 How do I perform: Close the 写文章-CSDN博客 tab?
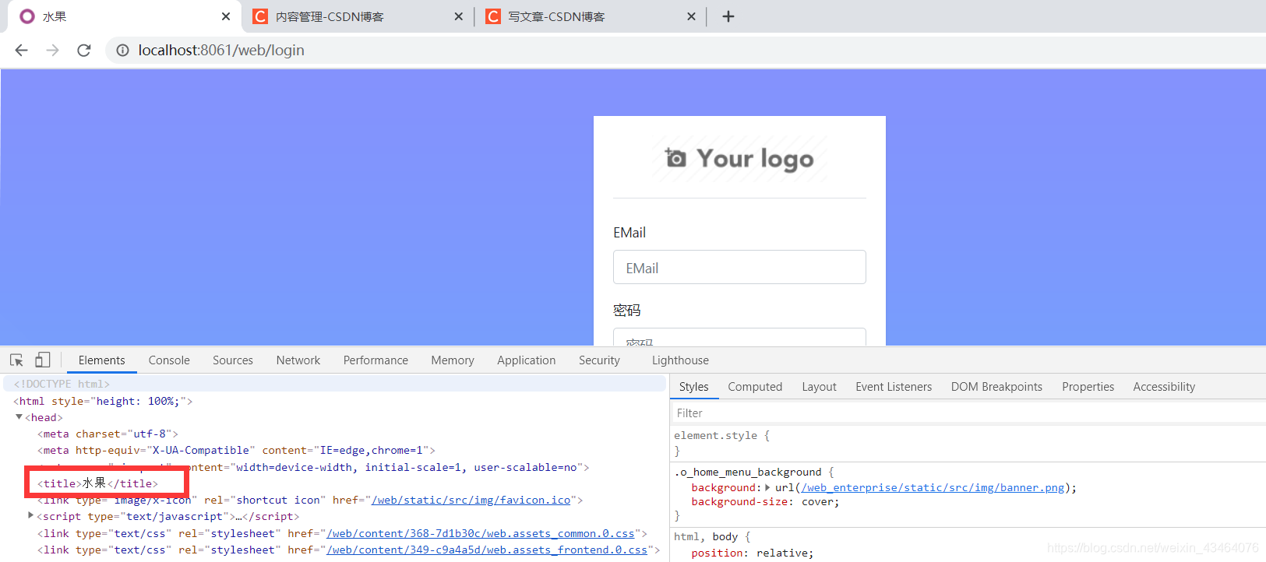click(x=691, y=16)
